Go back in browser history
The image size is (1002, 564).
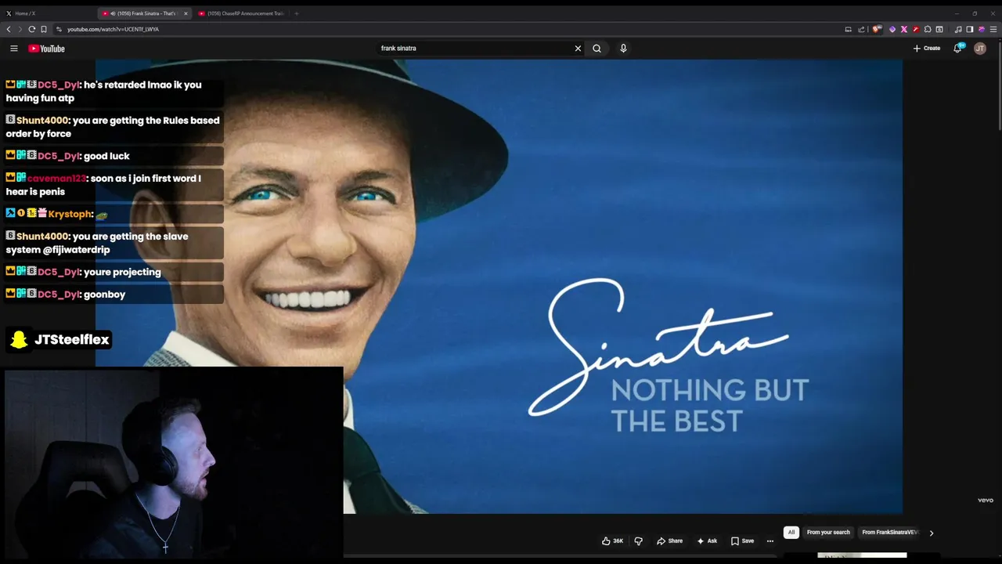pyautogui.click(x=9, y=29)
